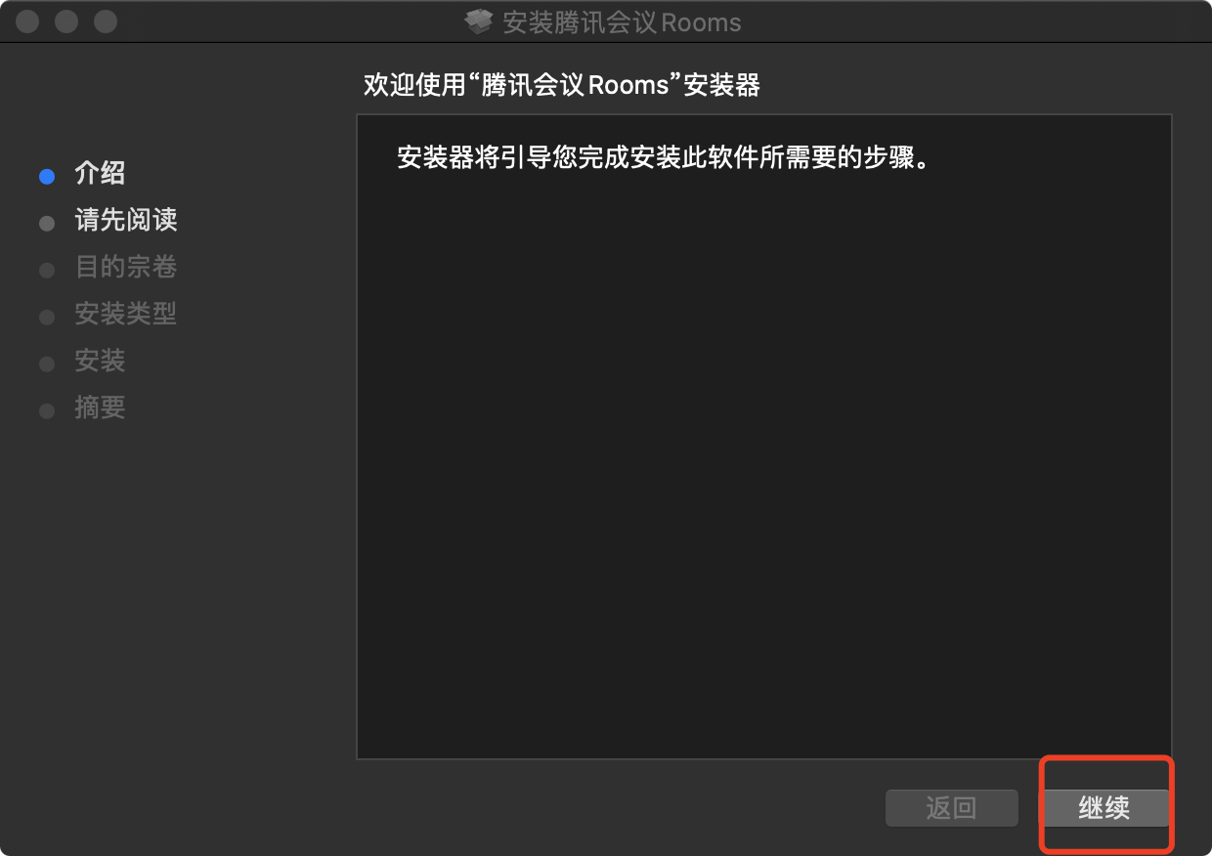Select the 安装类型 step label
The height and width of the screenshot is (856, 1212).
click(x=126, y=314)
